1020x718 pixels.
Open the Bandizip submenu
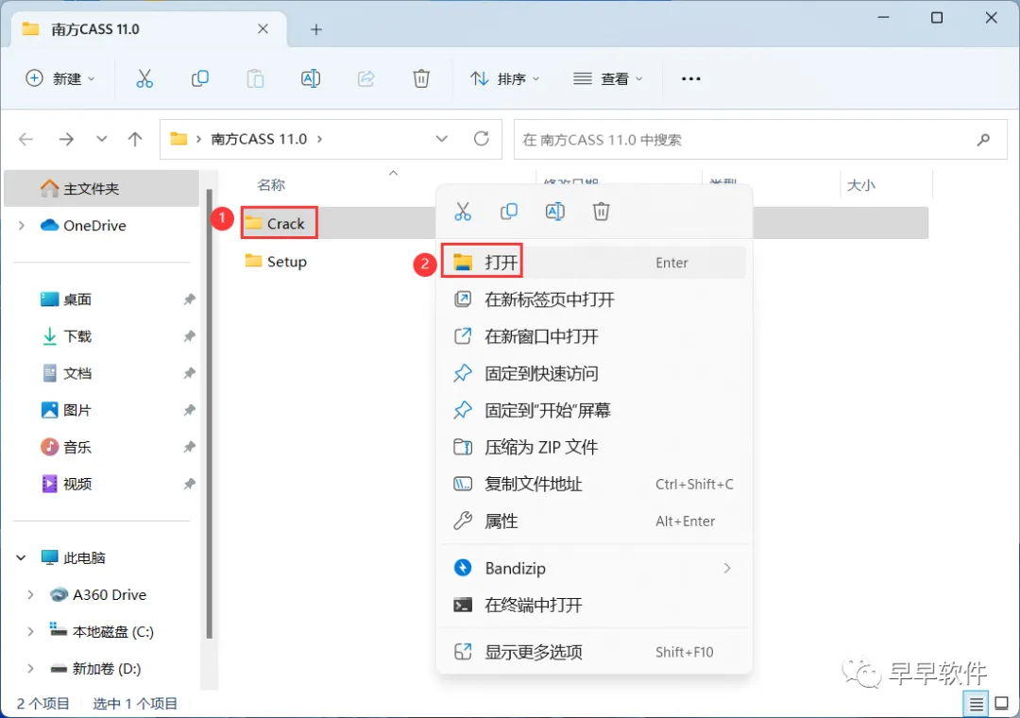[593, 569]
